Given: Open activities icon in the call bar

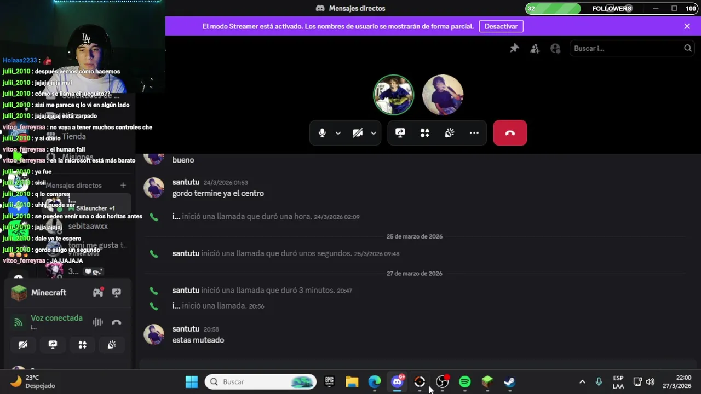Looking at the screenshot, I should [x=425, y=133].
